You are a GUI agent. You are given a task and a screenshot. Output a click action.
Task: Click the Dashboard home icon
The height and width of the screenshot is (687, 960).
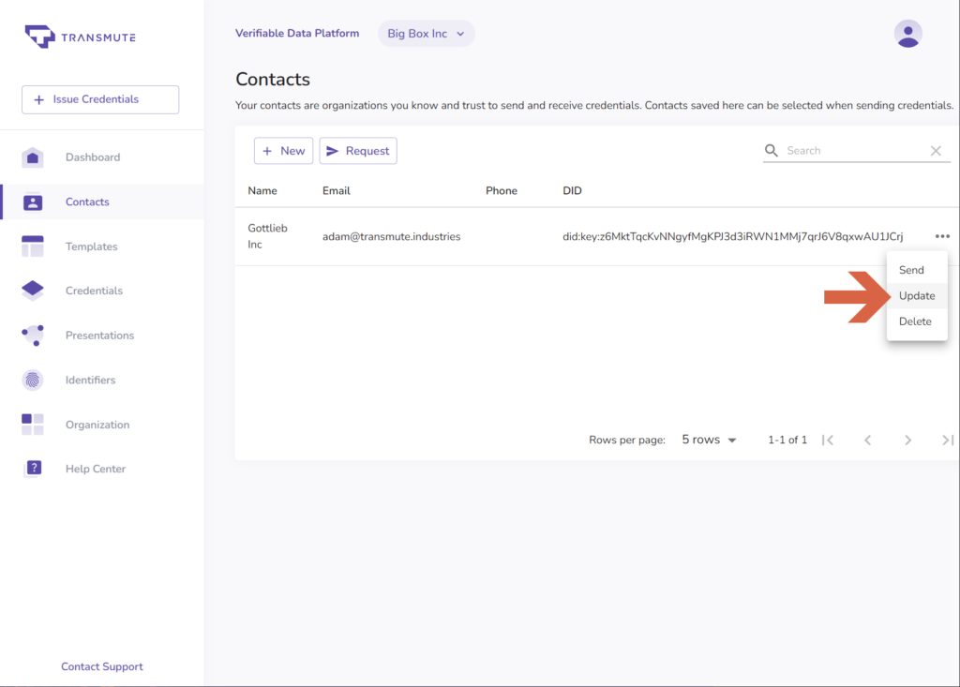click(33, 157)
